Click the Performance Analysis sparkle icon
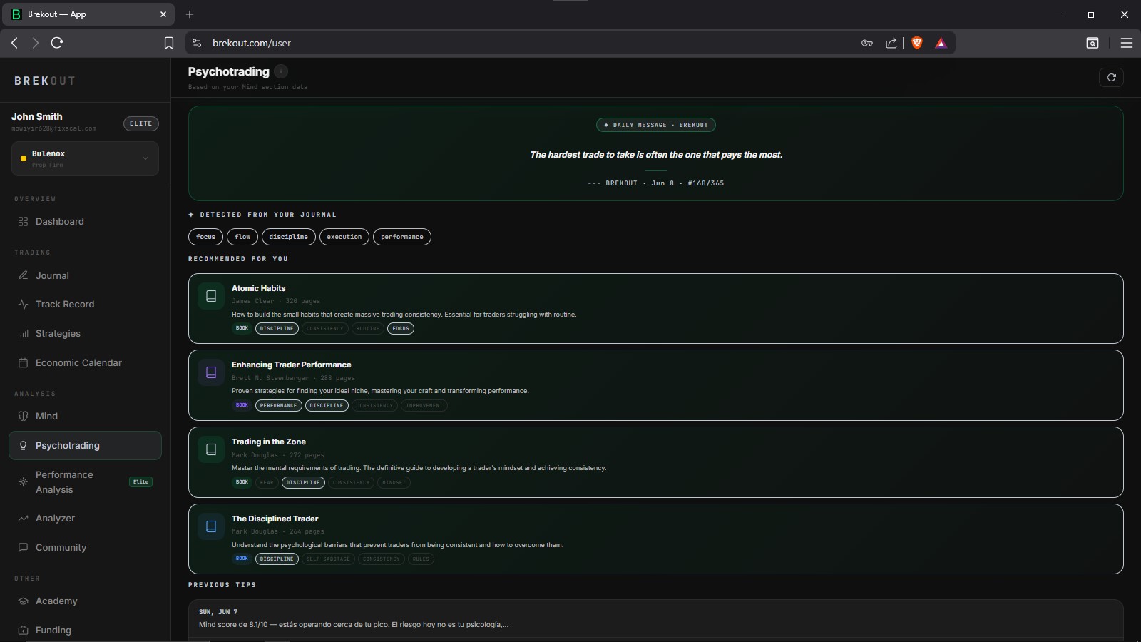Viewport: 1141px width, 642px height. [23, 482]
